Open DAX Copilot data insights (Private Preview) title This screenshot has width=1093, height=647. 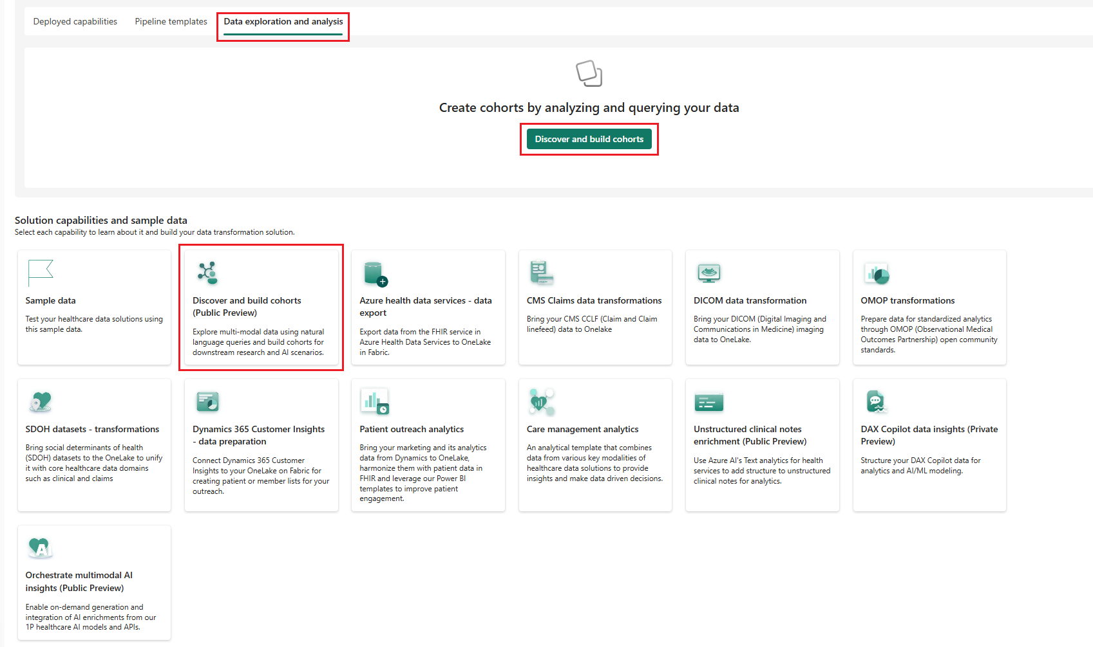click(x=929, y=435)
